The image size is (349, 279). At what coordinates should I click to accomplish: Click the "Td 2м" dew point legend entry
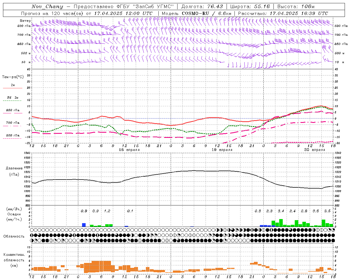point(13,98)
